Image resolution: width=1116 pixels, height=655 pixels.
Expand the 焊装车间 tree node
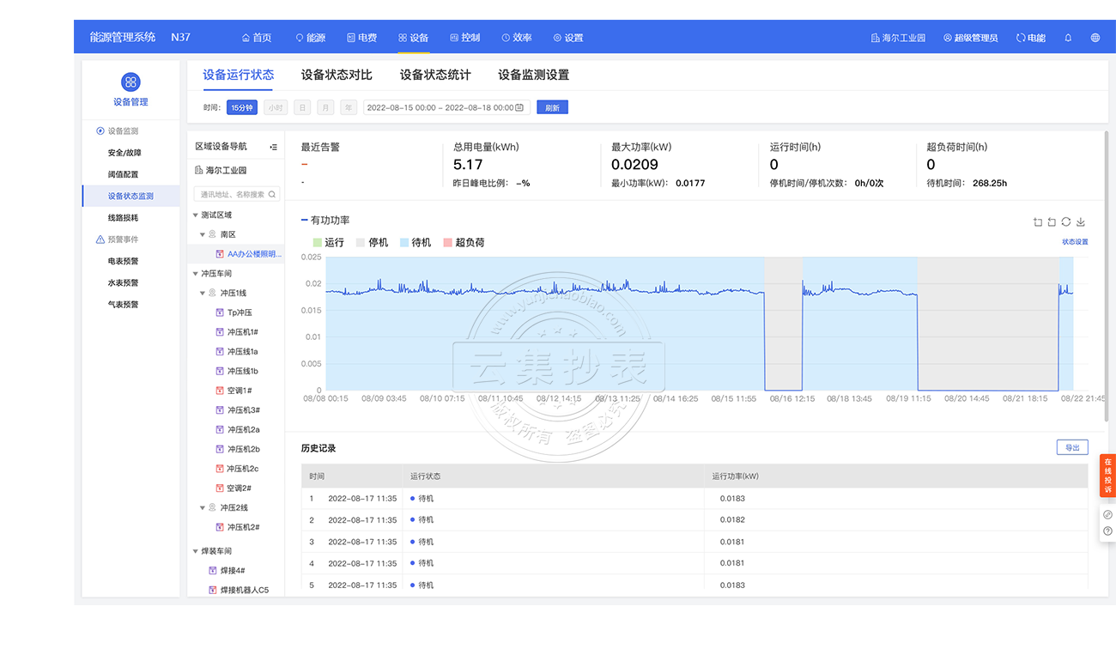tap(195, 551)
